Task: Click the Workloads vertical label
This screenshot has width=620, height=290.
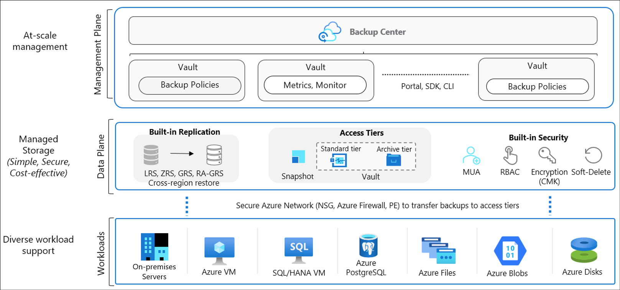Action: pyautogui.click(x=100, y=254)
